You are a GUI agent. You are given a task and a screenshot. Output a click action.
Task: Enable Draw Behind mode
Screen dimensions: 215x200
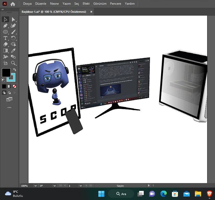tap(9, 93)
